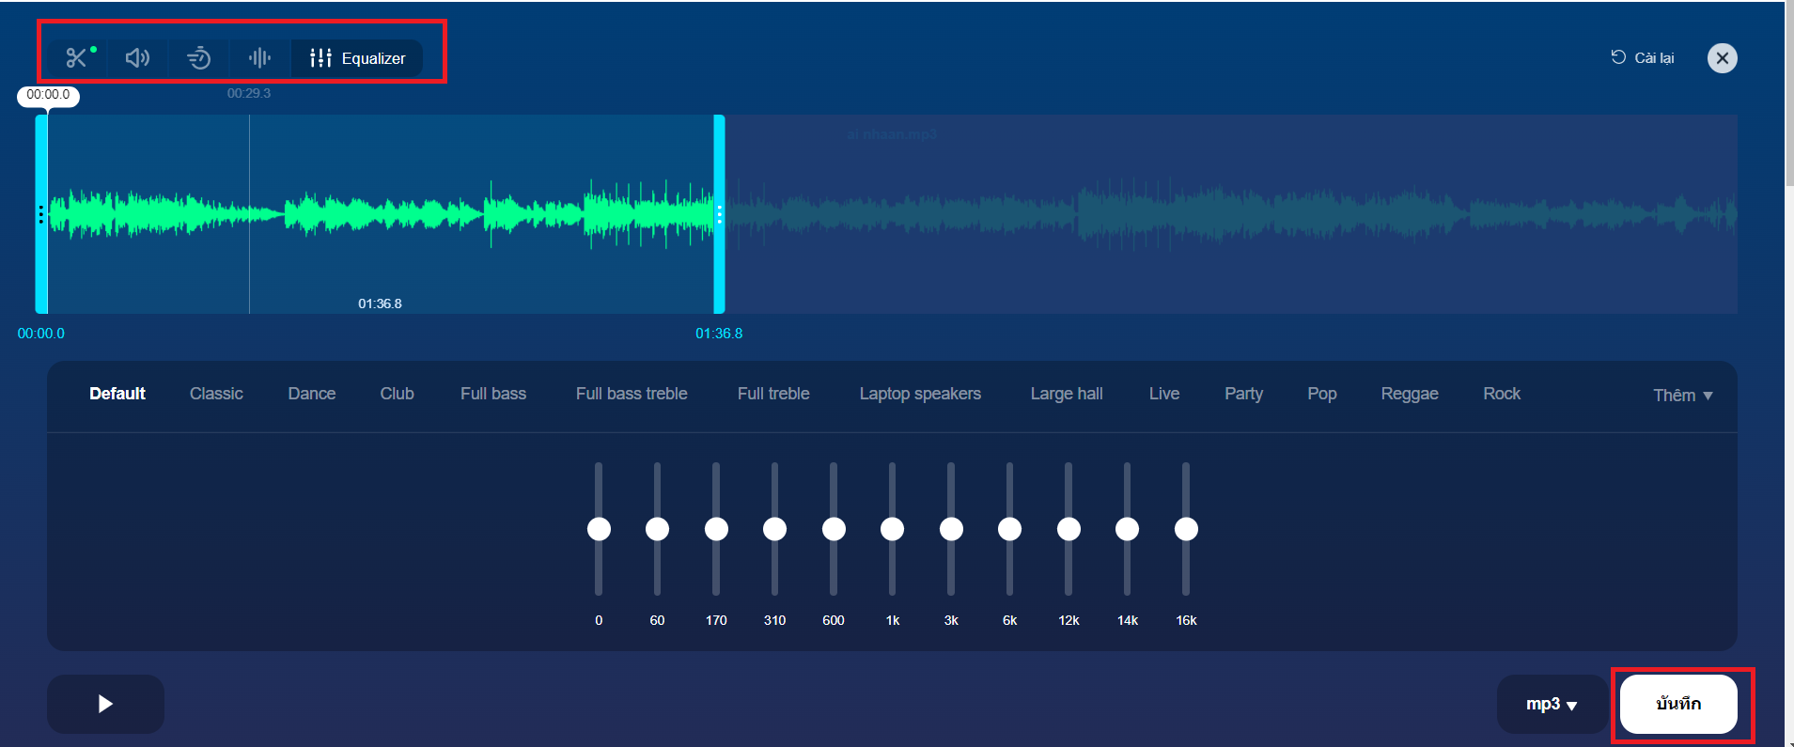
Task: Click the left trim handle of waveform
Action: pos(41,214)
